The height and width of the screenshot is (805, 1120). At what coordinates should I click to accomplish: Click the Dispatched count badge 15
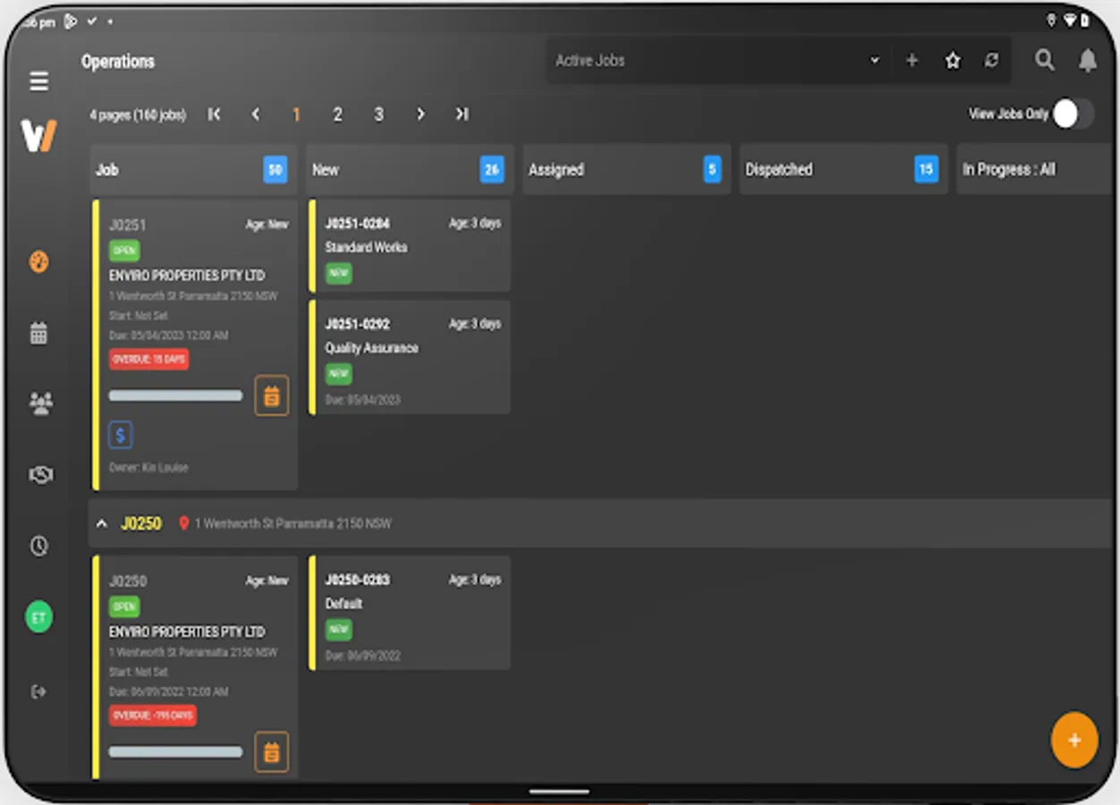point(926,169)
